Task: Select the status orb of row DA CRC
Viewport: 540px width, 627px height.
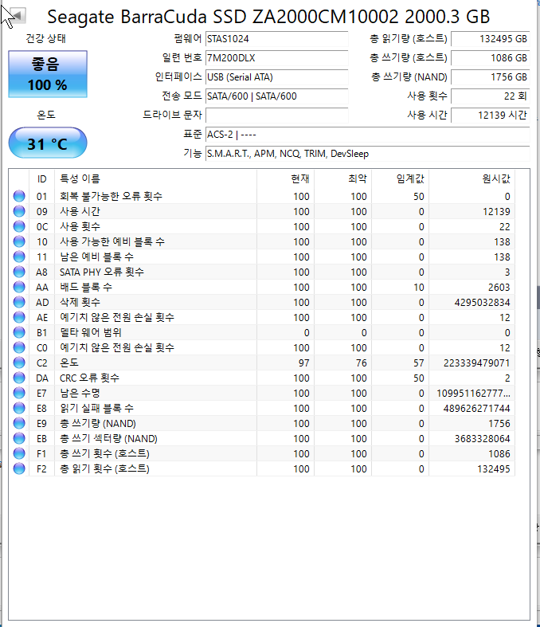Action: click(x=19, y=378)
